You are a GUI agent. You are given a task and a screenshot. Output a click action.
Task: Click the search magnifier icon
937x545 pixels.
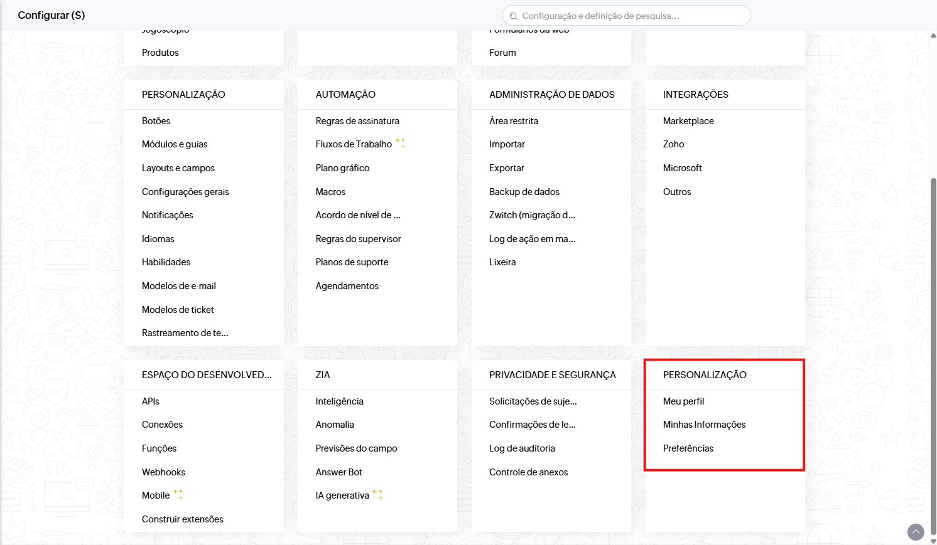click(x=514, y=16)
